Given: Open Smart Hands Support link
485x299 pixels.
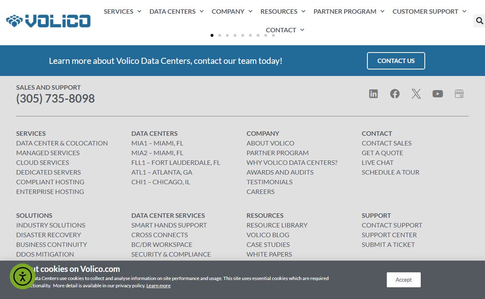Looking at the screenshot, I should (169, 225).
